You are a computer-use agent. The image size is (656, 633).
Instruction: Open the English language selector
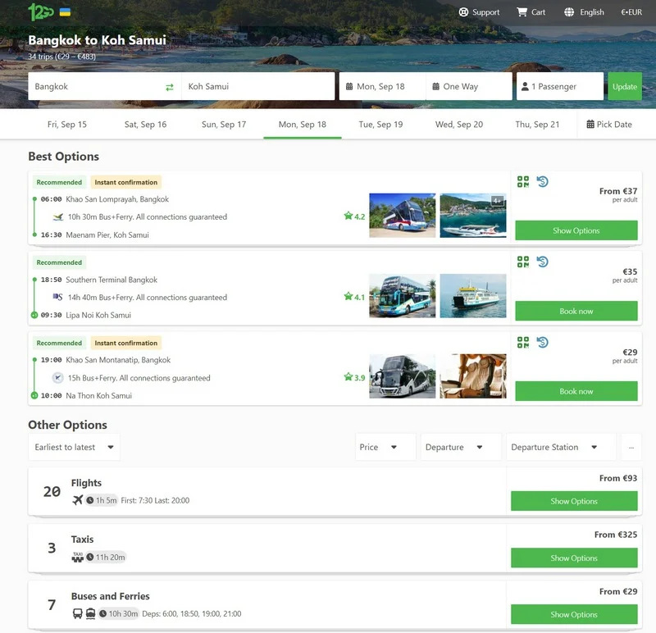(x=584, y=12)
